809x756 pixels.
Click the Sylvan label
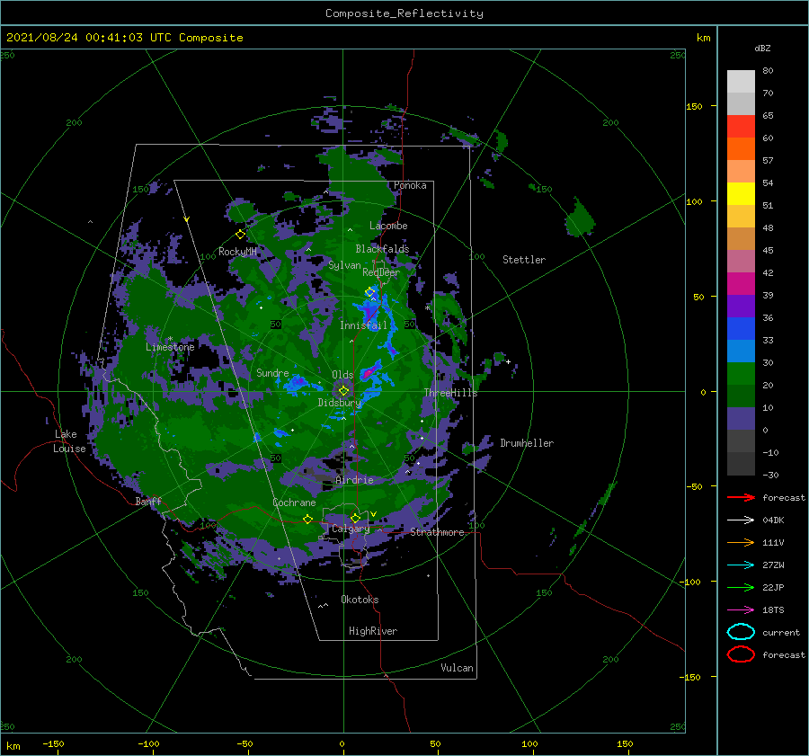point(344,265)
